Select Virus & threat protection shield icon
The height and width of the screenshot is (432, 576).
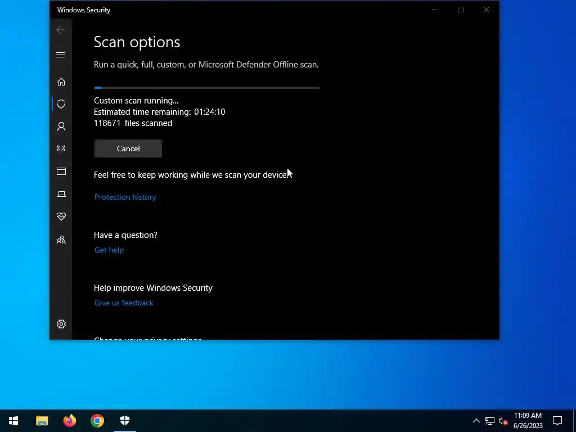point(61,104)
